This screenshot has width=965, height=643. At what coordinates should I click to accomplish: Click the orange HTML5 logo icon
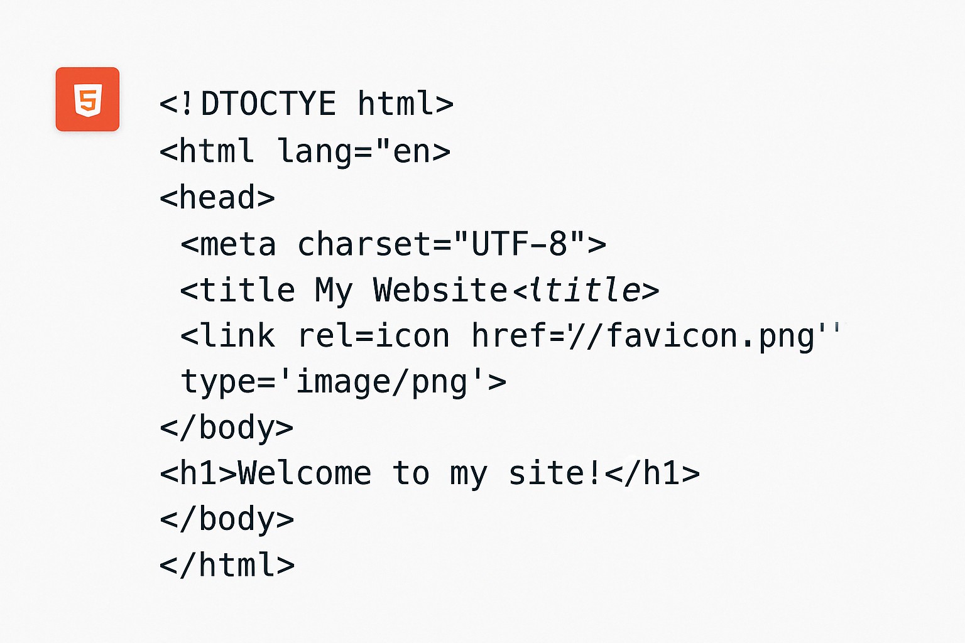[87, 99]
